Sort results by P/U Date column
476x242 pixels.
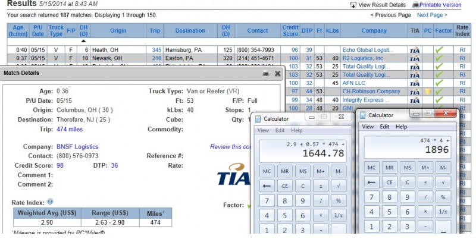[x=38, y=31]
